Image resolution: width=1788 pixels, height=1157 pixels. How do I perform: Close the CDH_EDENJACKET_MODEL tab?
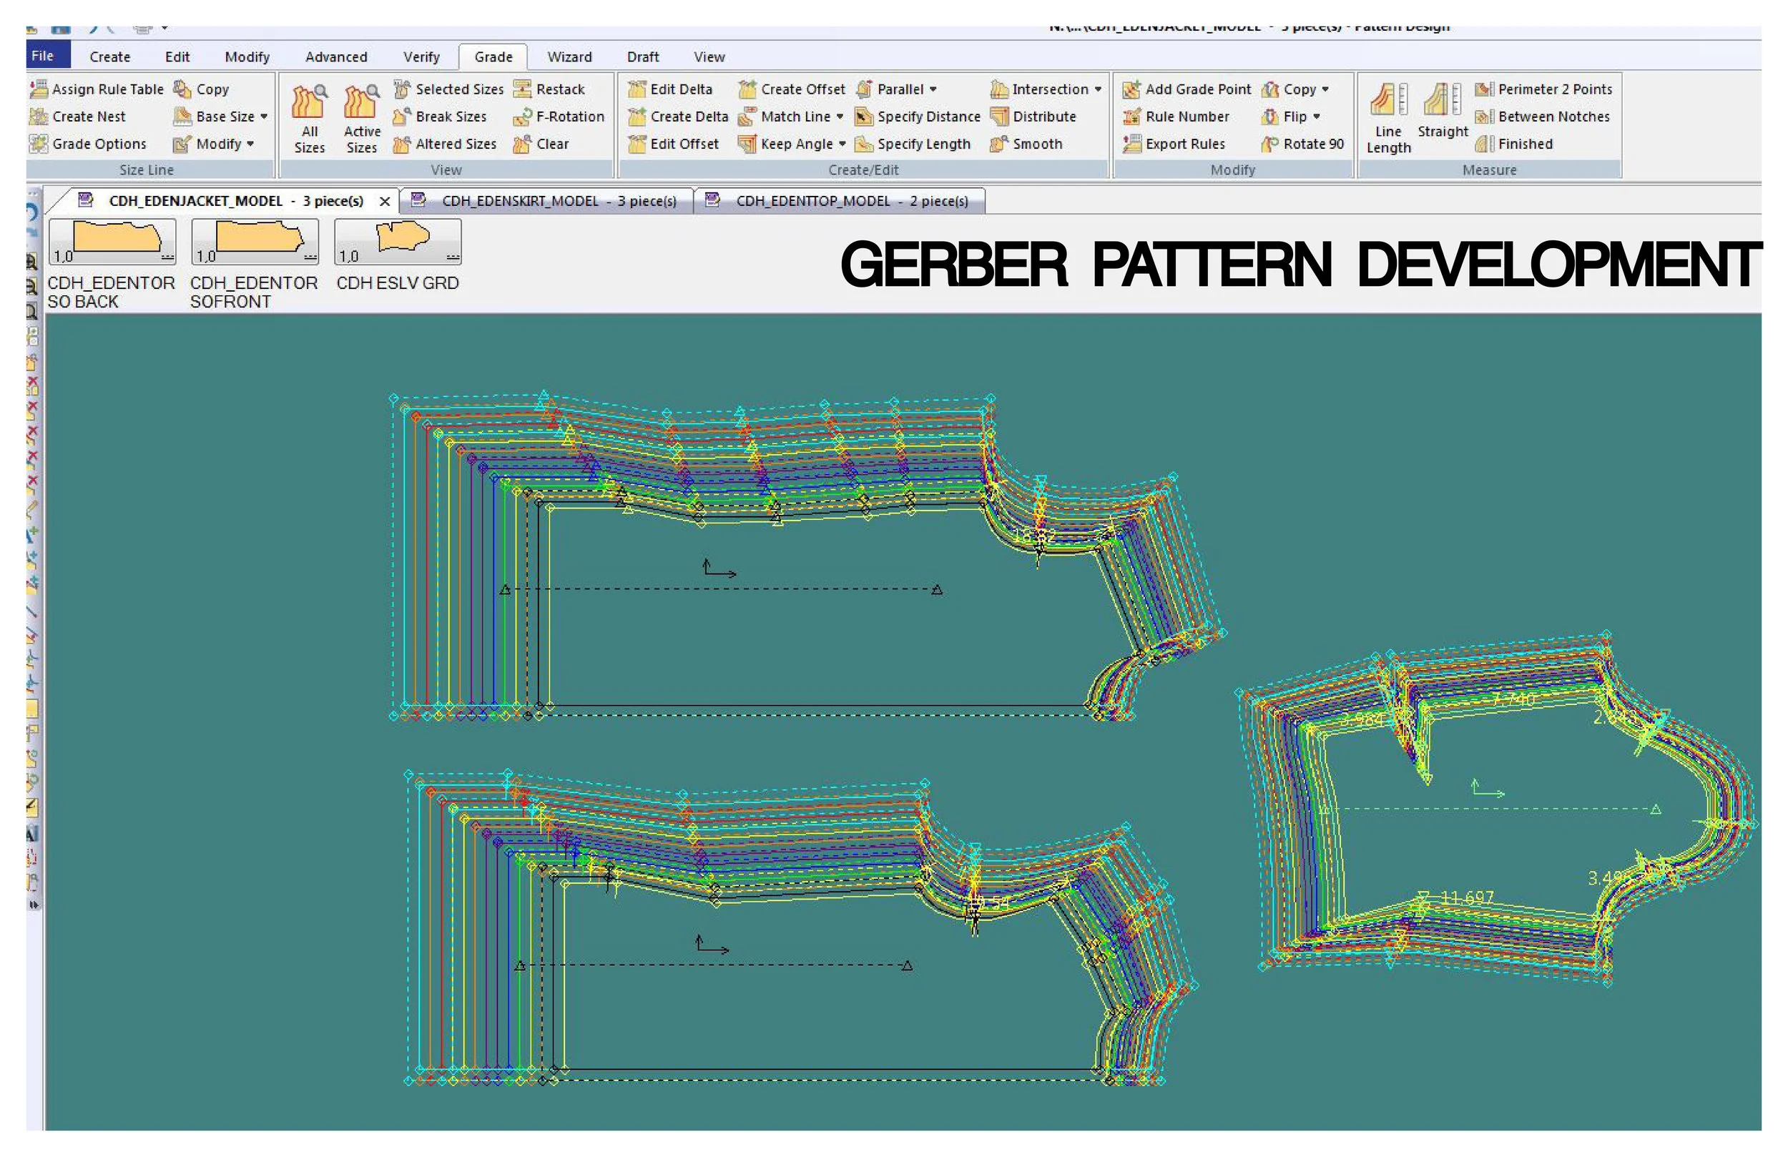pos(385,202)
